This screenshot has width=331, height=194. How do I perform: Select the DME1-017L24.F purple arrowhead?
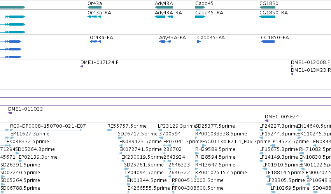tap(82, 66)
